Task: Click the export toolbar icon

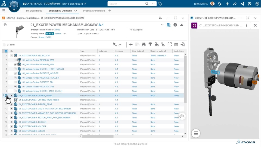Action: point(183,44)
